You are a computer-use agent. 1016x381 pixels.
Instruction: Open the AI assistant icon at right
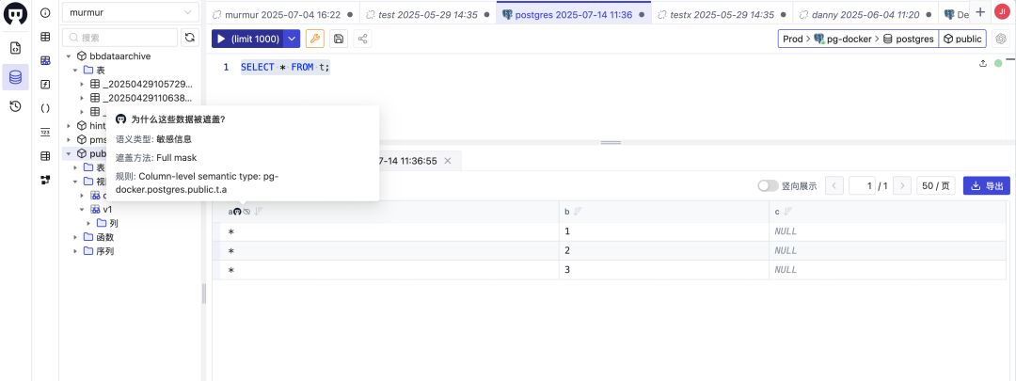1001,39
